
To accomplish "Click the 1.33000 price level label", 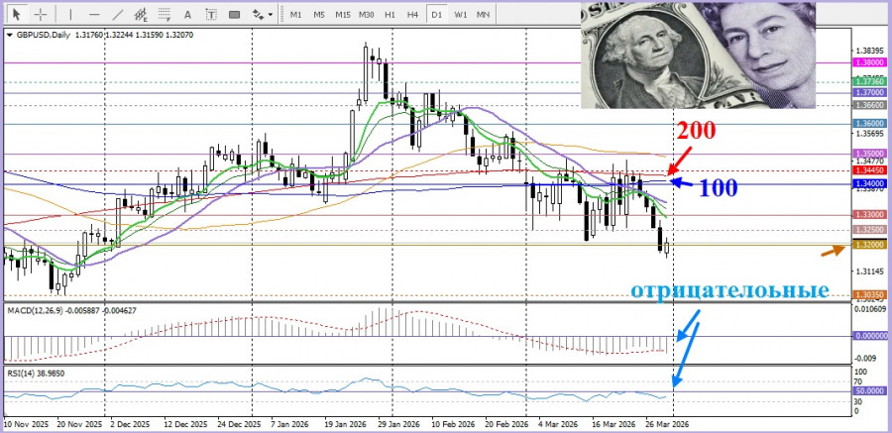I will click(x=870, y=214).
